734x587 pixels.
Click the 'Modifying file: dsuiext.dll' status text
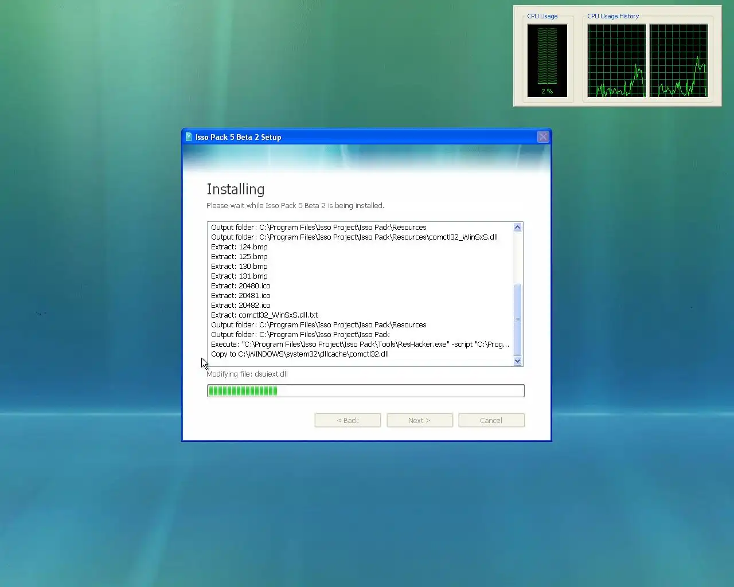pos(247,374)
